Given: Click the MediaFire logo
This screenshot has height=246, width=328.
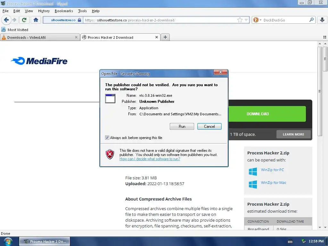Looking at the screenshot, I should tap(39, 61).
